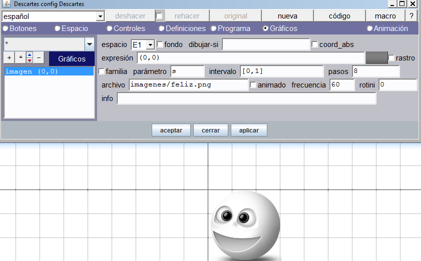421x261 pixels.
Task: Switch to the Animación panel
Action: tap(370, 28)
